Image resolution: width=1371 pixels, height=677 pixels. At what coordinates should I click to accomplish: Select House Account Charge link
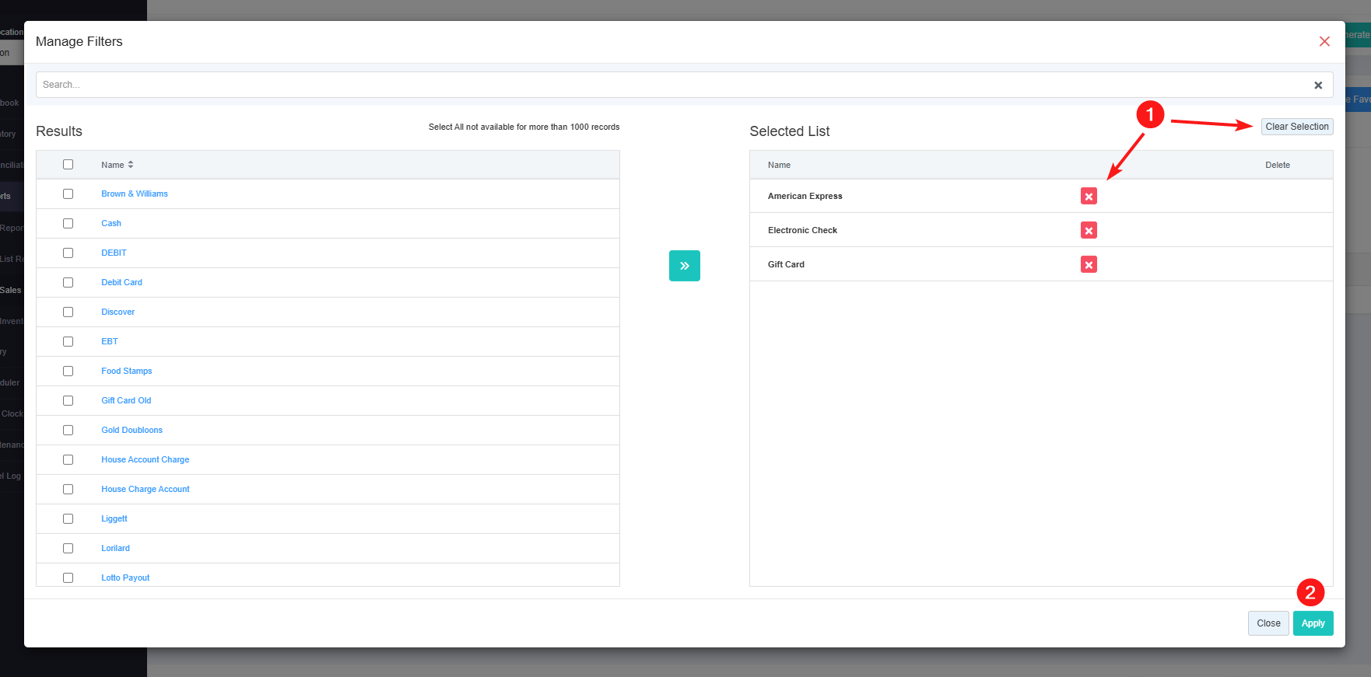[145, 460]
